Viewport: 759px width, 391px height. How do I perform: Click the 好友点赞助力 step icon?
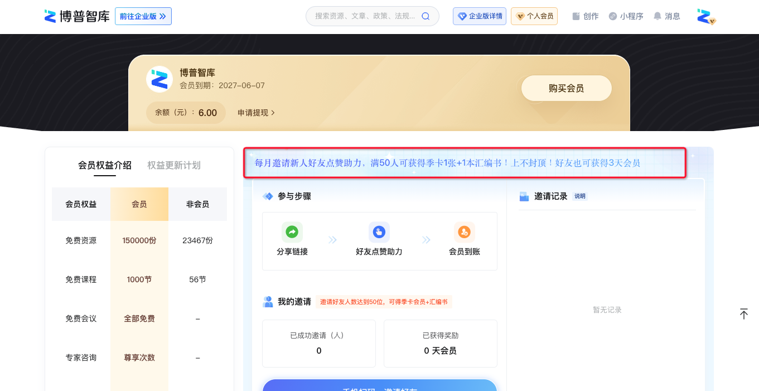[x=379, y=231]
